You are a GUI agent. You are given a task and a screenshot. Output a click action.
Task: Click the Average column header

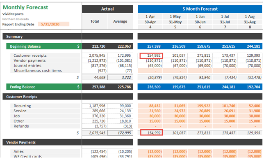pyautogui.click(x=120, y=21)
